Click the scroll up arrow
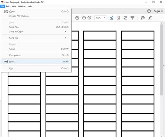Screen dimensions: 165x137 [162, 23]
